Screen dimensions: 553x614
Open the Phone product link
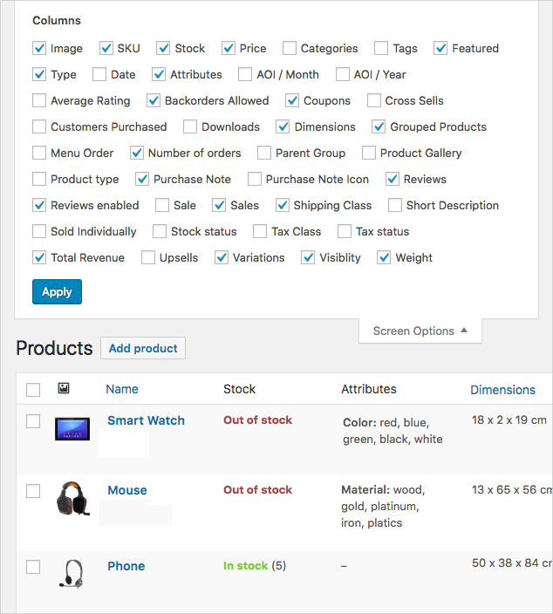[126, 566]
